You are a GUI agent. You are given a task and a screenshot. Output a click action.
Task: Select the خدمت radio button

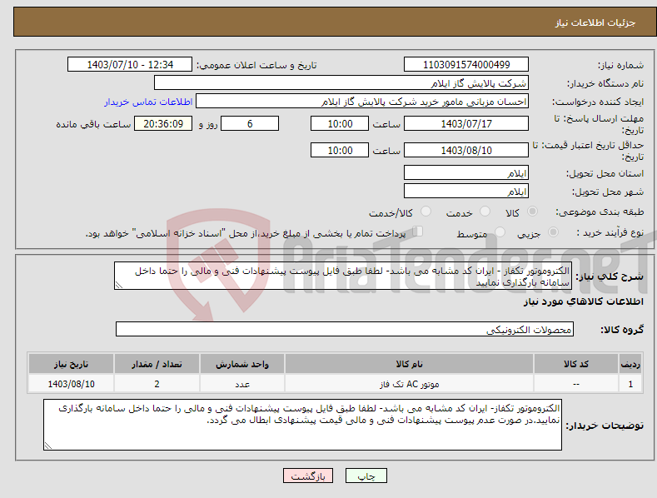485,212
